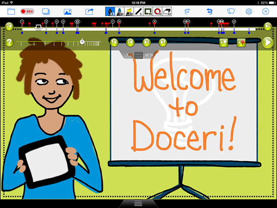The height and width of the screenshot is (208, 277).
Task: Select the fountain pen tool sized 2
Action: (x=110, y=12)
